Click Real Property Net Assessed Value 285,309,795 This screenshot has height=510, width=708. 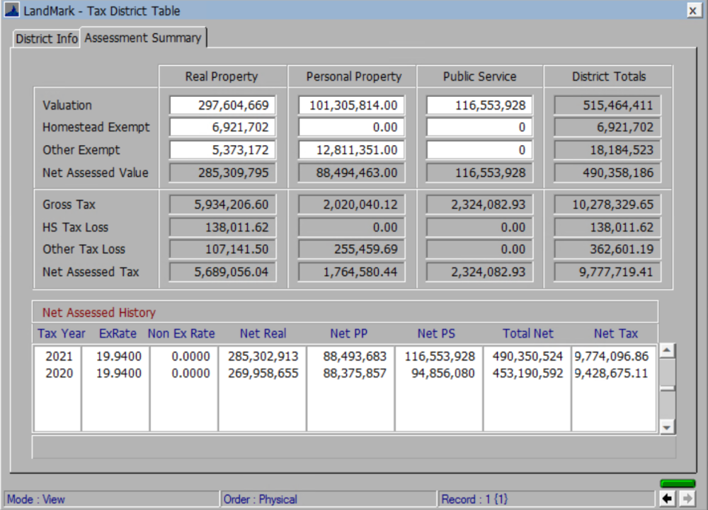coord(222,173)
